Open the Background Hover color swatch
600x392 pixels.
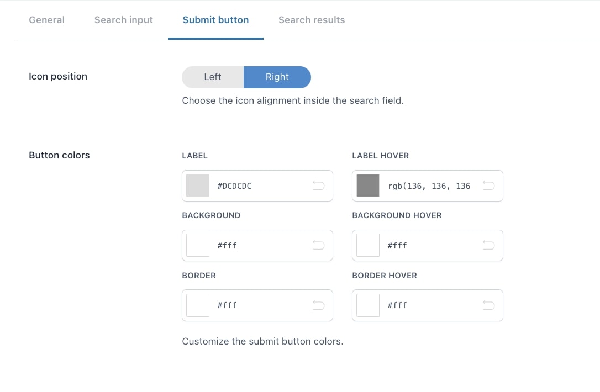tap(368, 245)
